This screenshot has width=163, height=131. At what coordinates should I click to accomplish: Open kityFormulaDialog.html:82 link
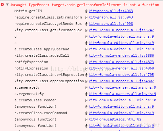[115, 119]
